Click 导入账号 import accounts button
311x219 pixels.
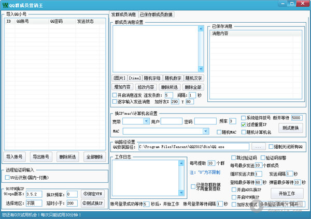15,157
